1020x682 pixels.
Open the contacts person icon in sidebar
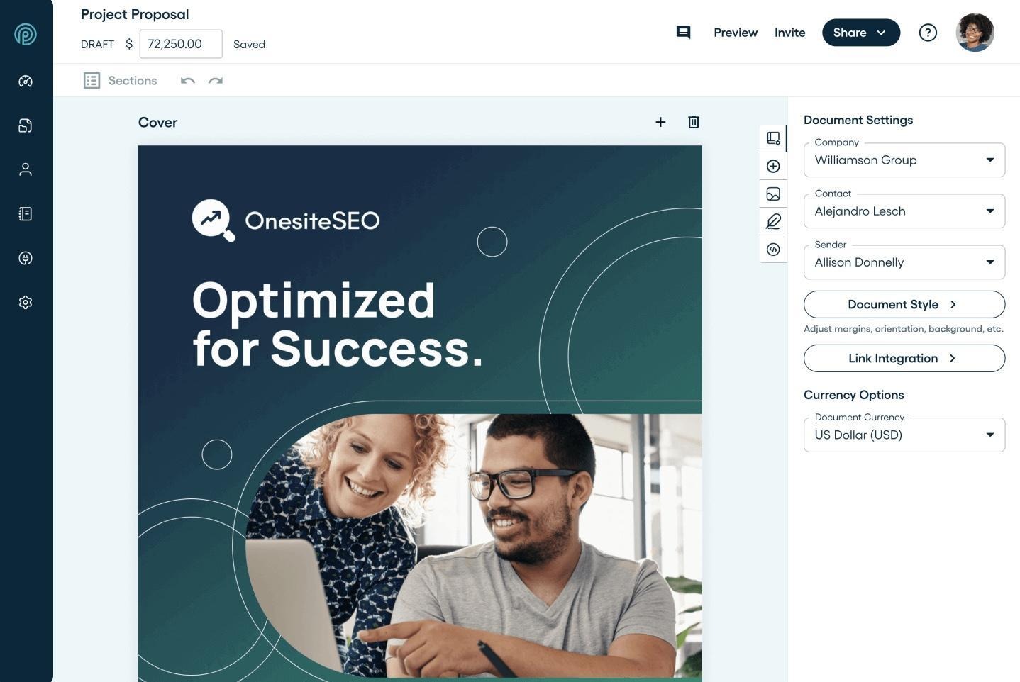(26, 169)
